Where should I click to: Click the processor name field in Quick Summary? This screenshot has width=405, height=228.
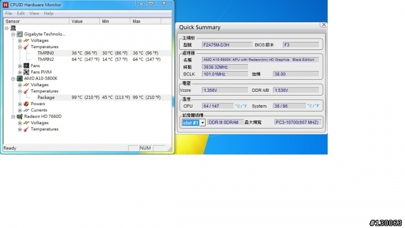tap(260, 60)
